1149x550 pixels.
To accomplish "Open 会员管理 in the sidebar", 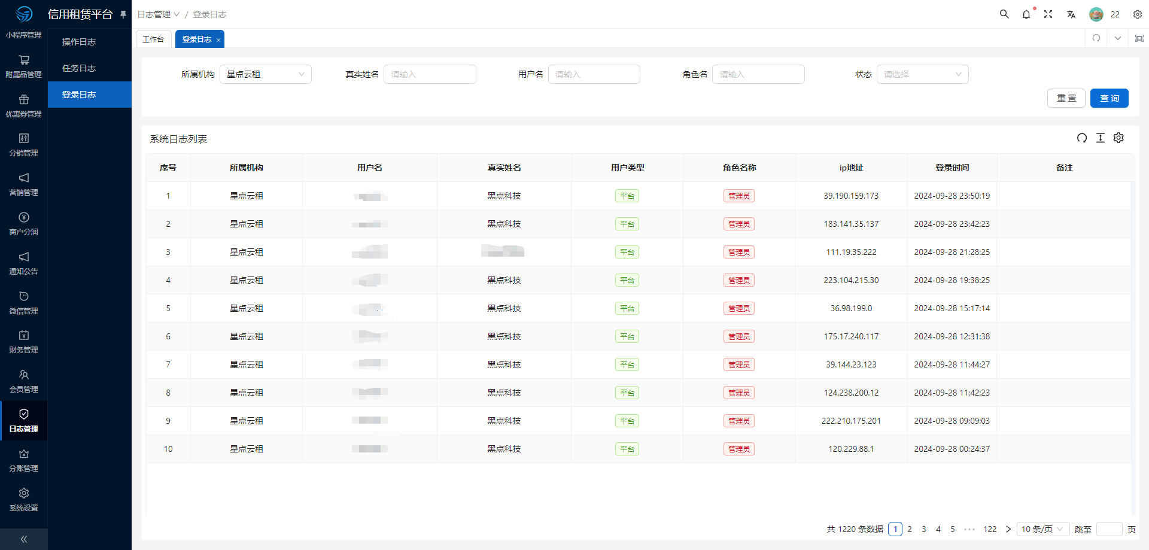I will [x=24, y=381].
